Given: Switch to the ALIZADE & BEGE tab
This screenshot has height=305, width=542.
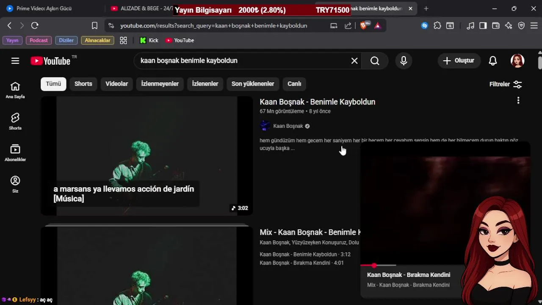Looking at the screenshot, I should (x=142, y=8).
